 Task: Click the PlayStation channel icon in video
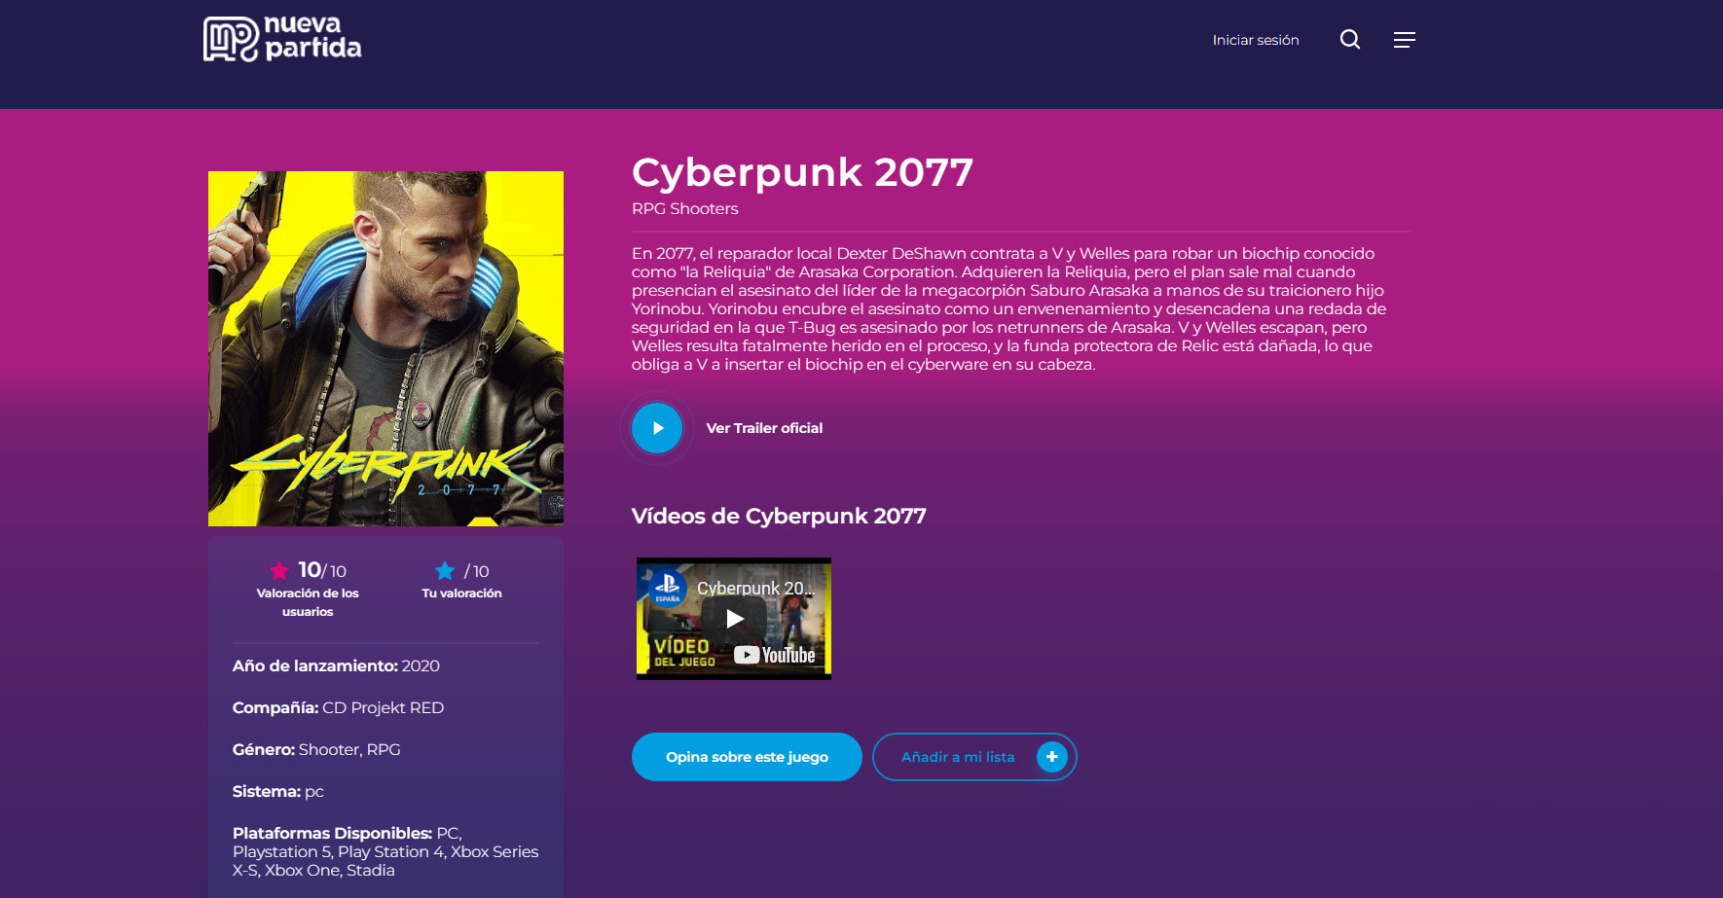point(668,586)
